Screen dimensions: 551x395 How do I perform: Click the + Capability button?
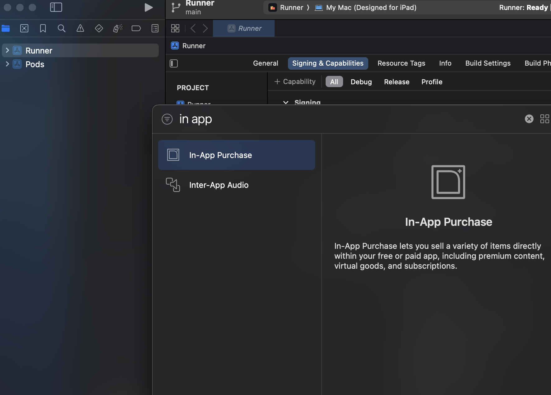click(295, 81)
